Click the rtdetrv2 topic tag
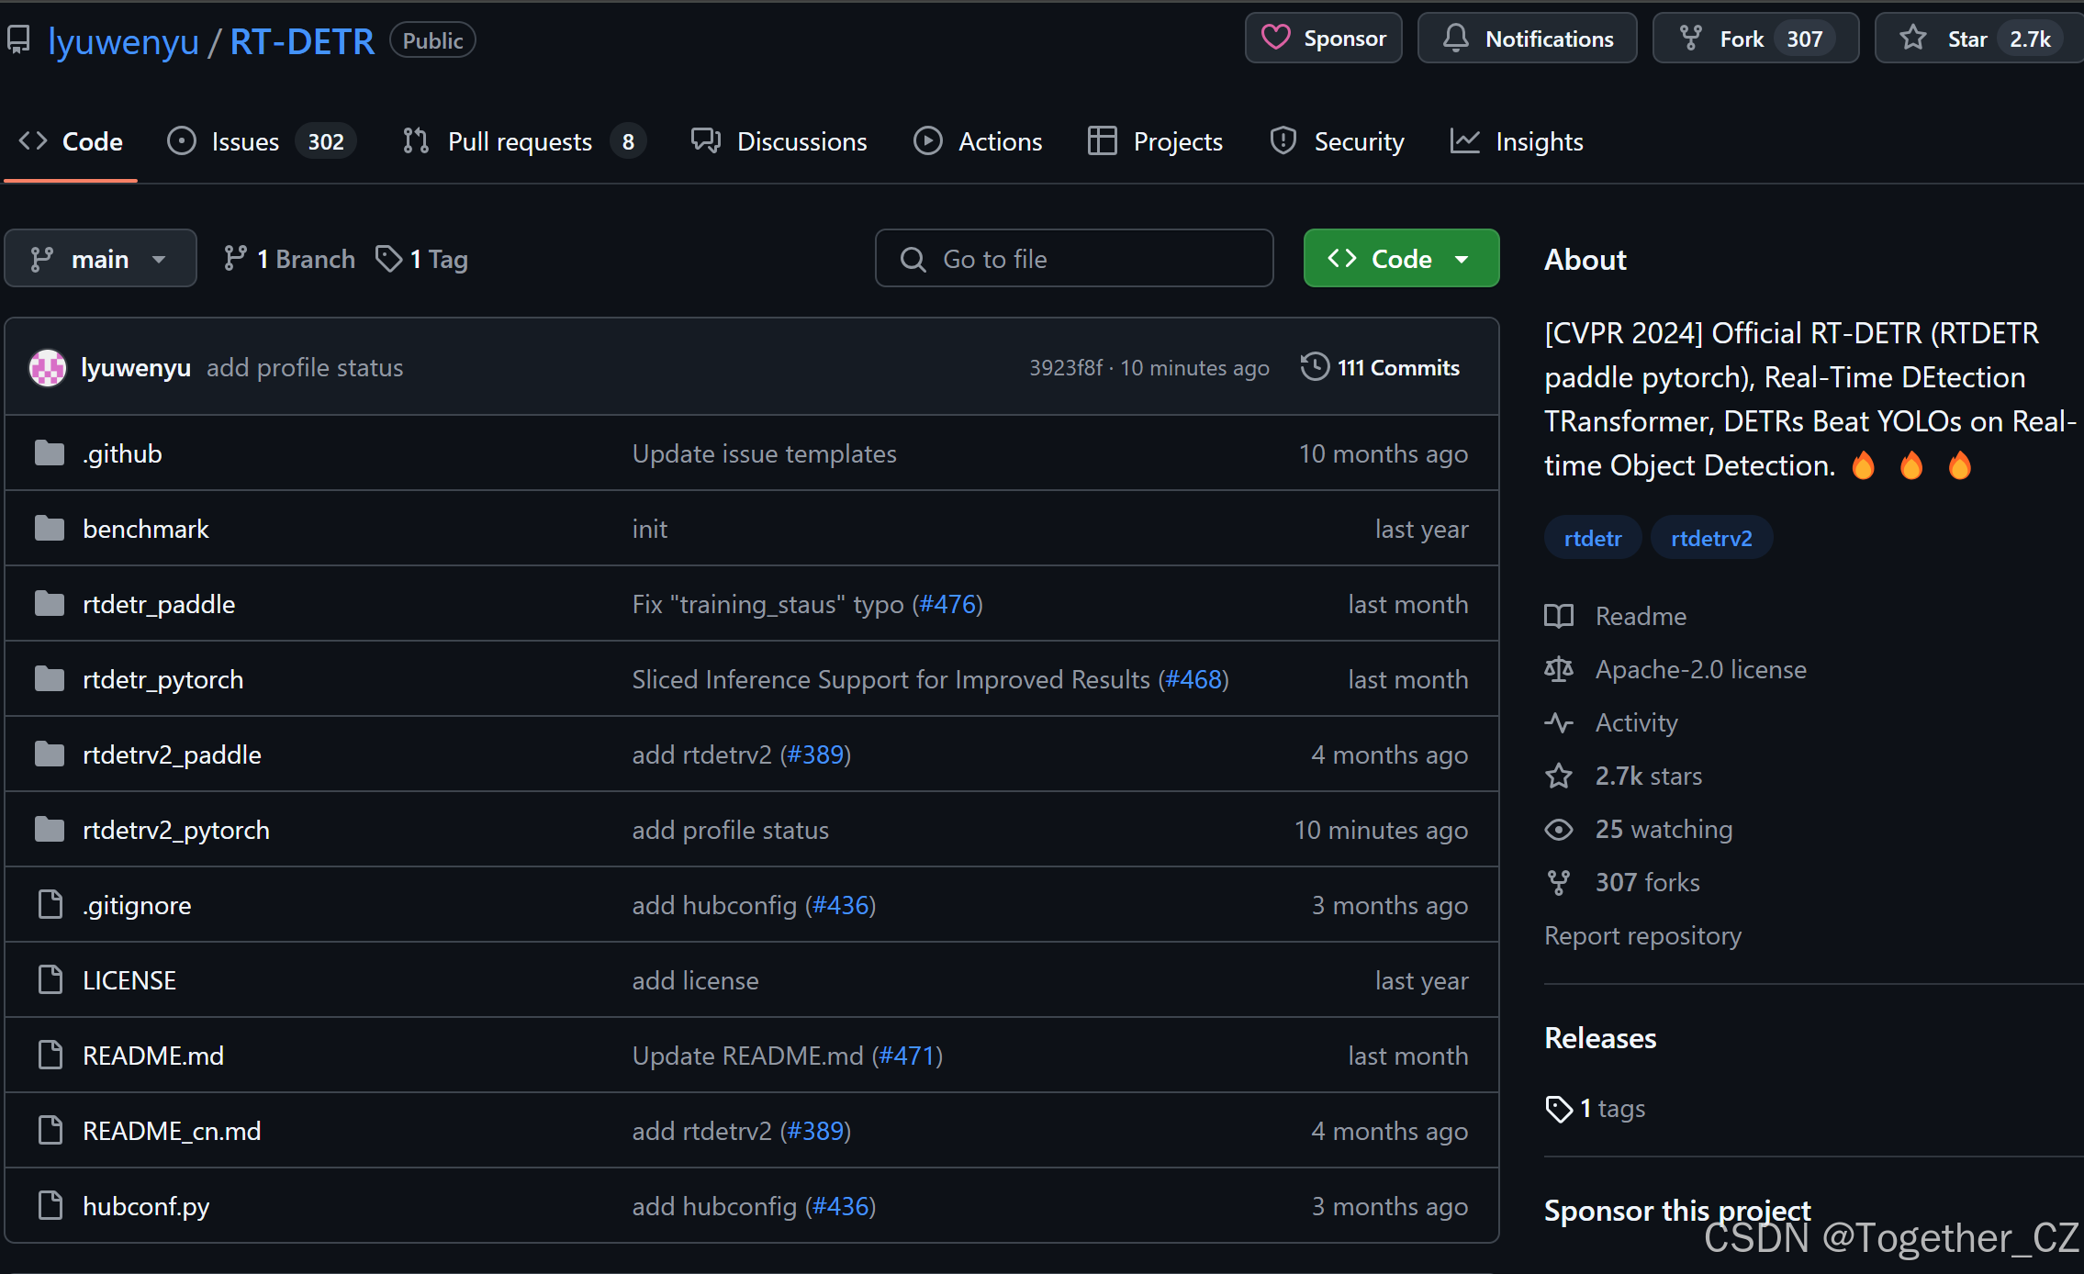 (x=1710, y=538)
